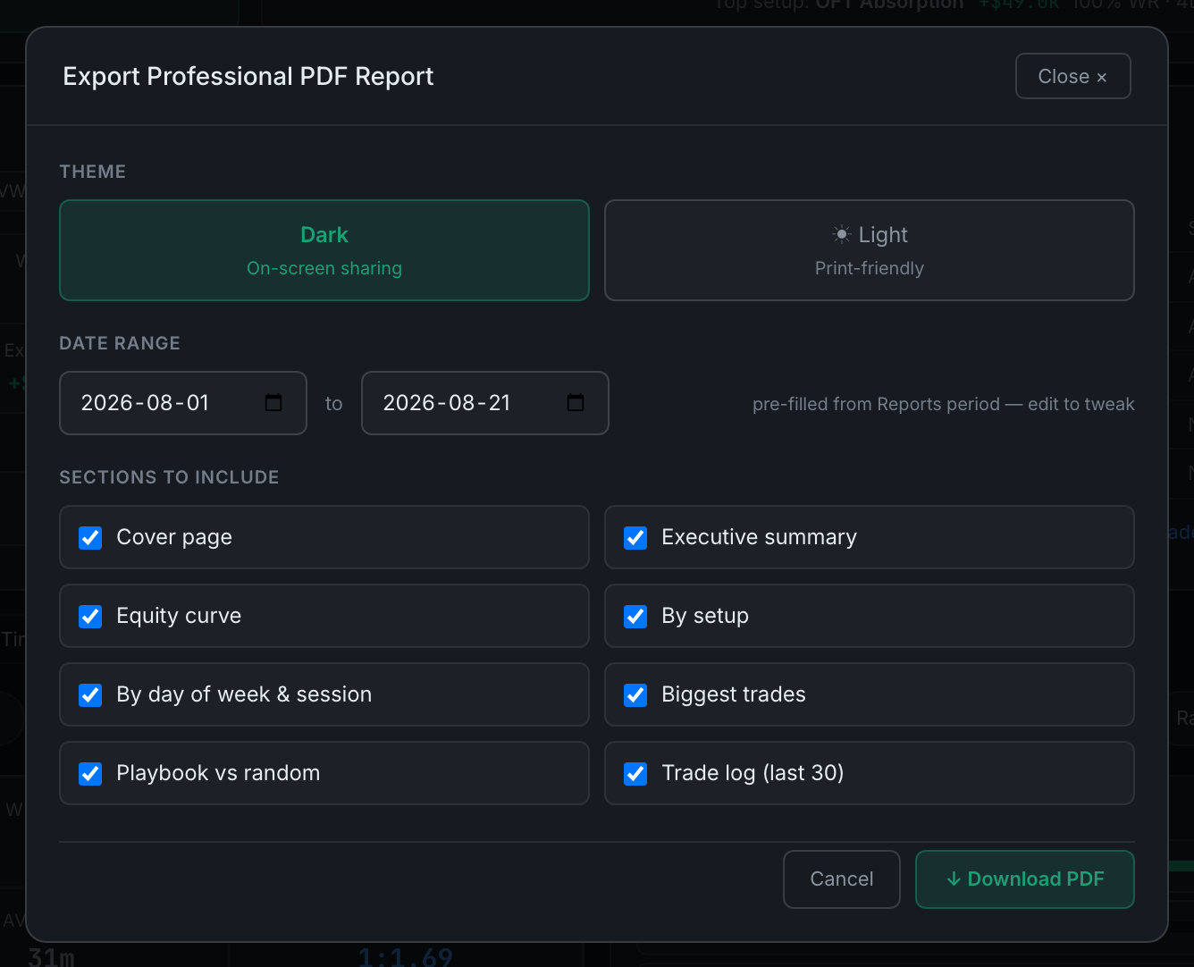
Task: Click the 'DATE RANGE' label
Action: pos(120,343)
